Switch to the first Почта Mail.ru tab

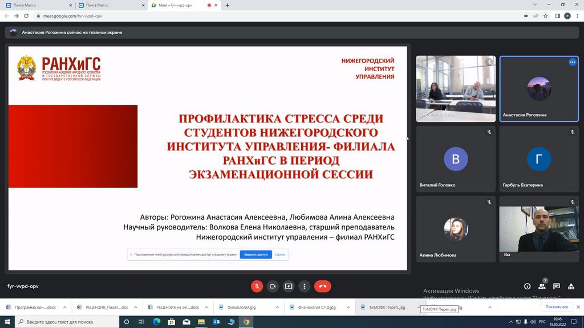(x=35, y=5)
